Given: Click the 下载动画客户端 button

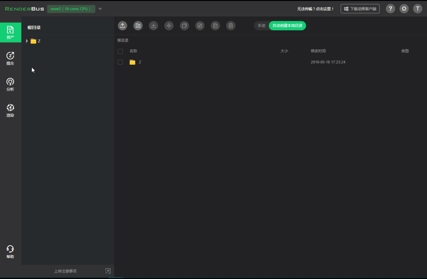Looking at the screenshot, I should [x=360, y=9].
